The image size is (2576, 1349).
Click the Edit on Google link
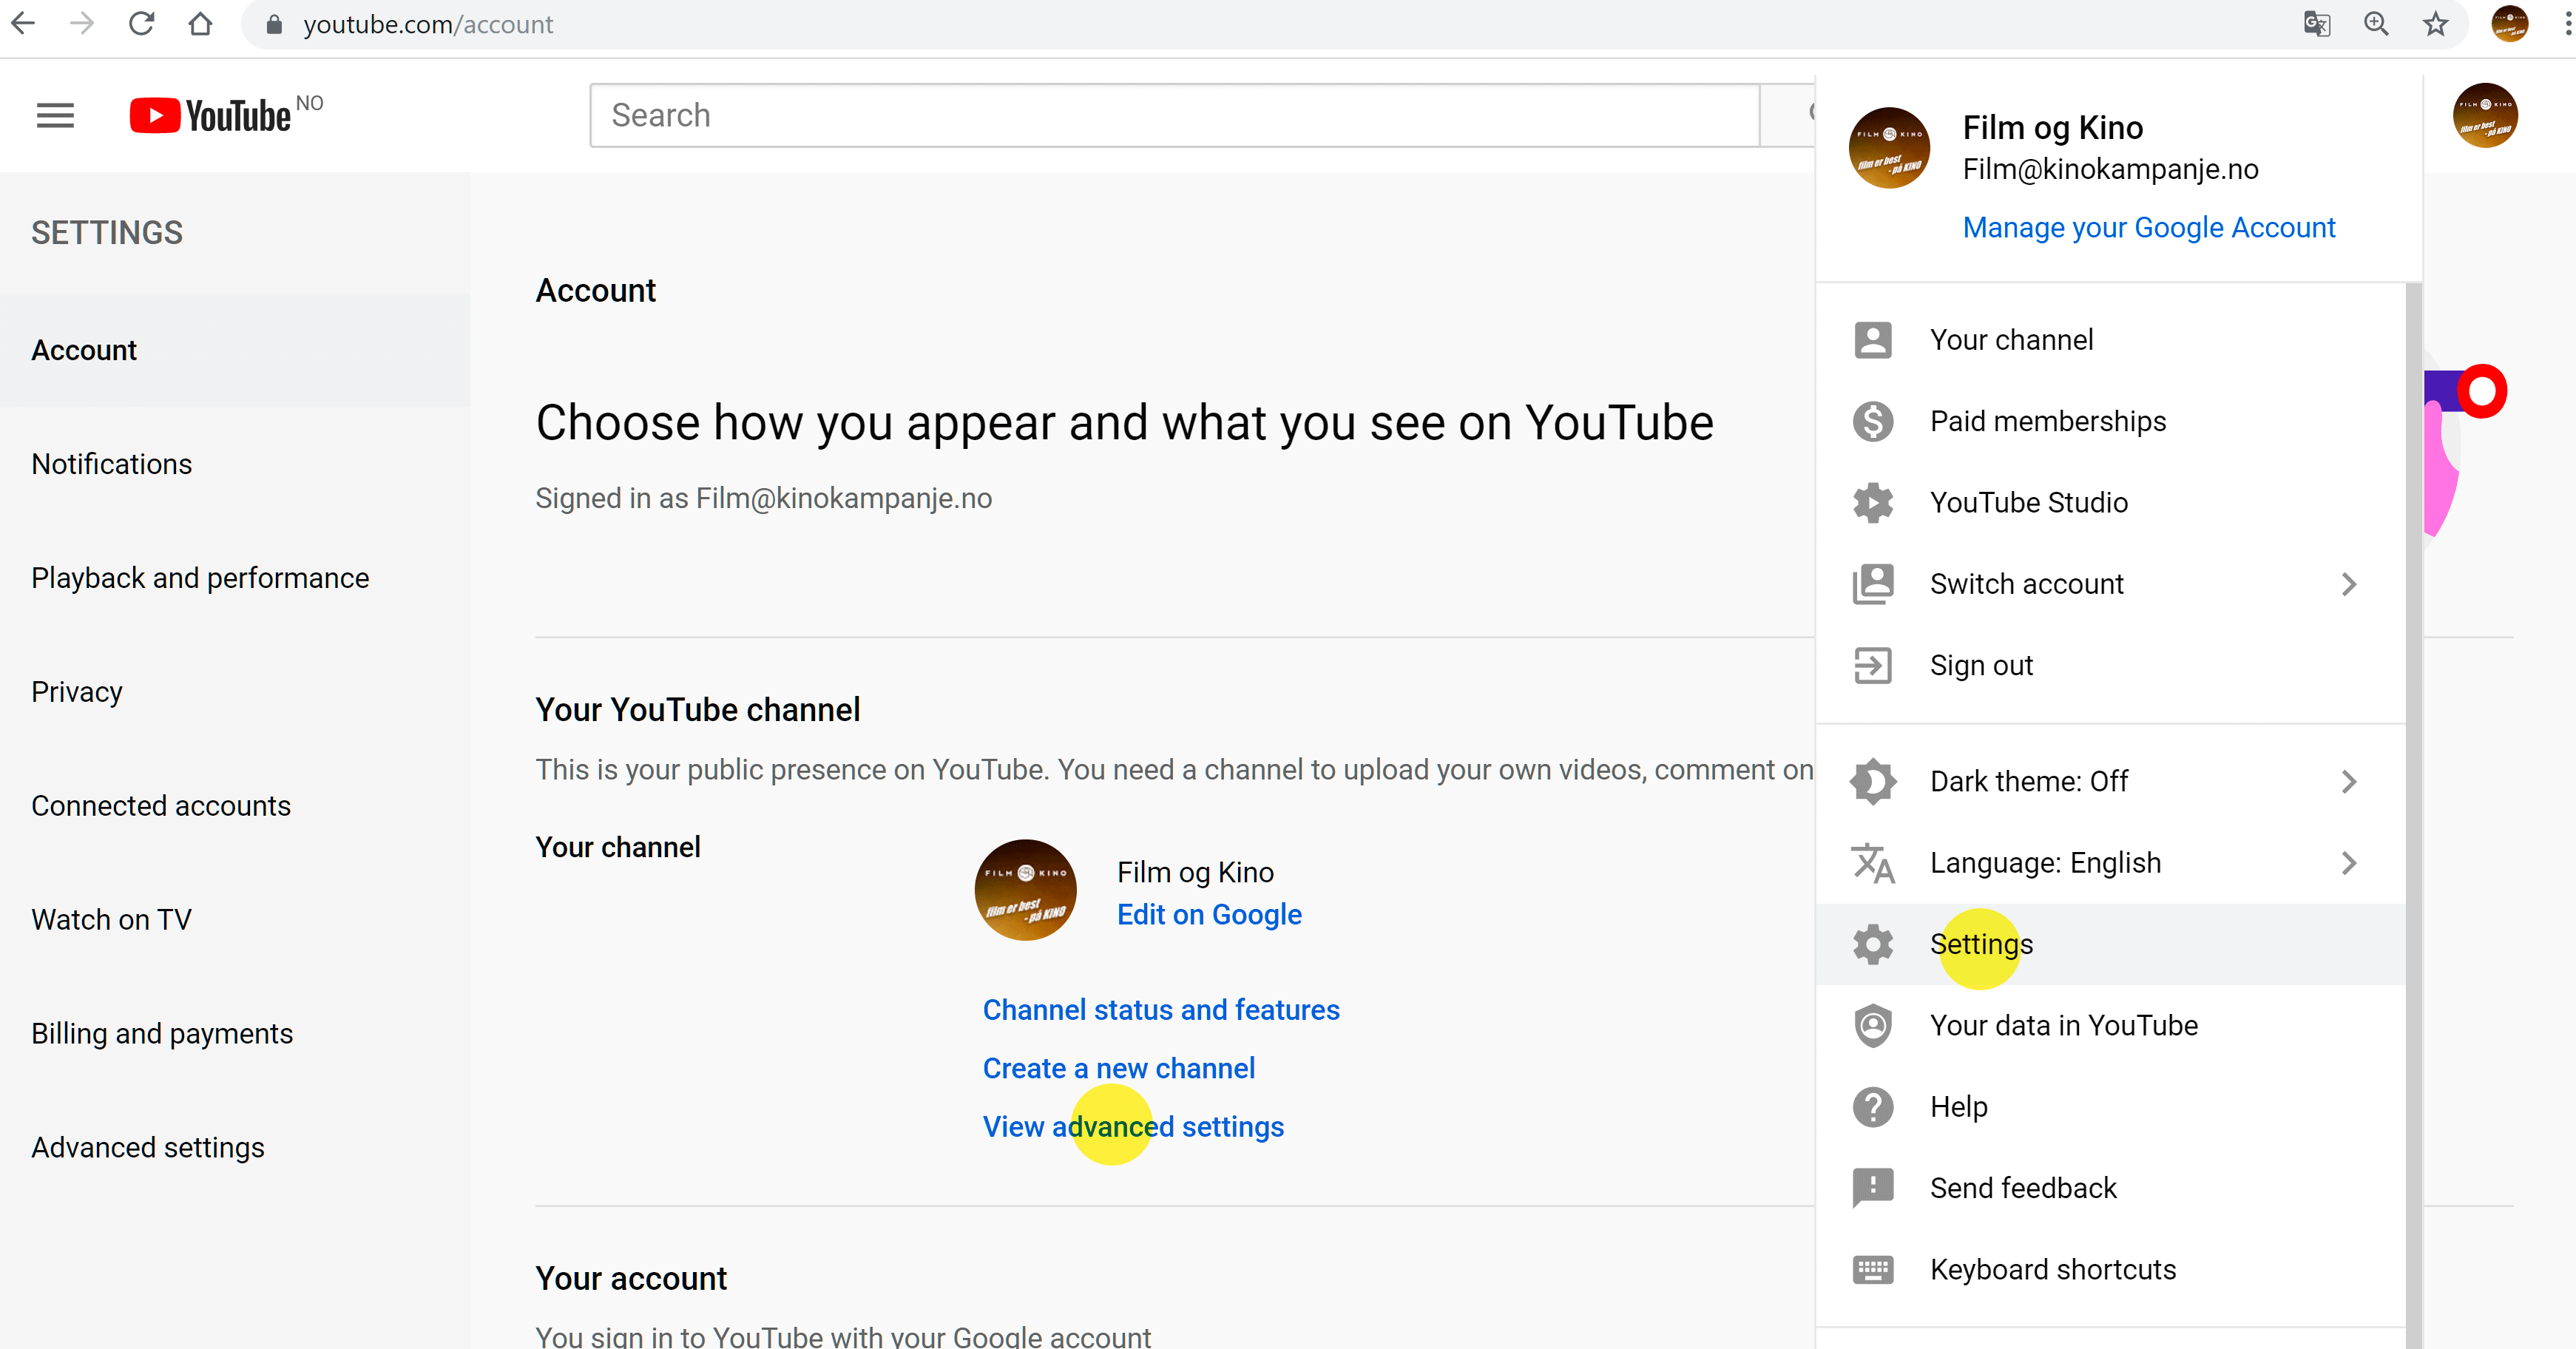coord(1209,915)
